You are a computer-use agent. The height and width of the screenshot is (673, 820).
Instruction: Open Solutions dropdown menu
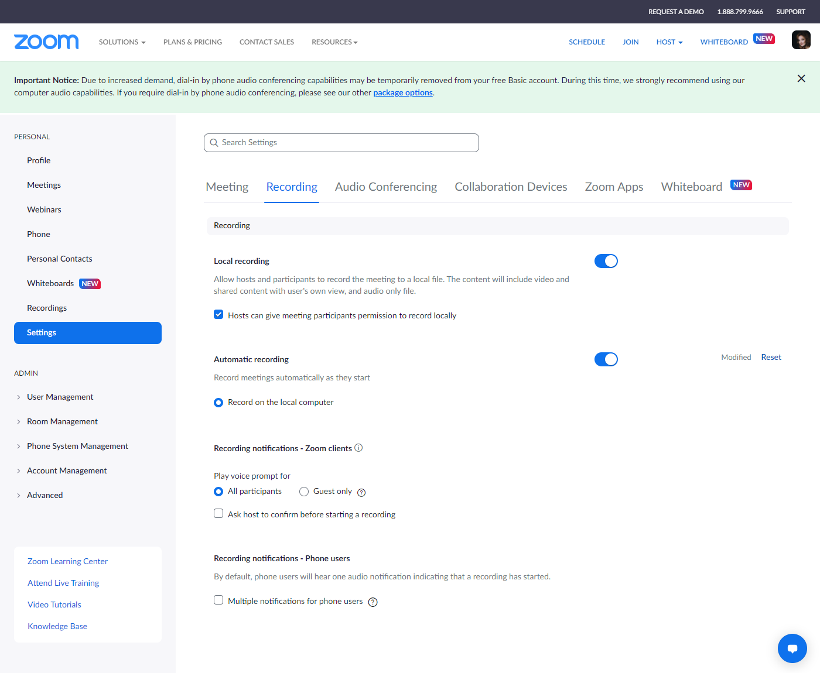point(122,42)
